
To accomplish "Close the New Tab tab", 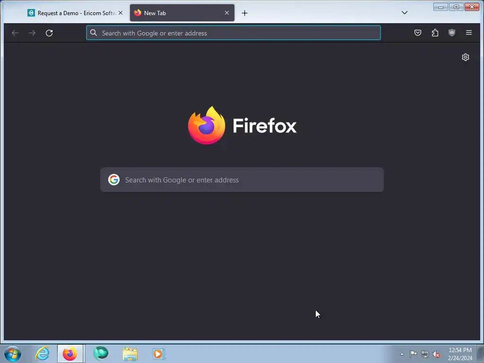I will tap(227, 13).
